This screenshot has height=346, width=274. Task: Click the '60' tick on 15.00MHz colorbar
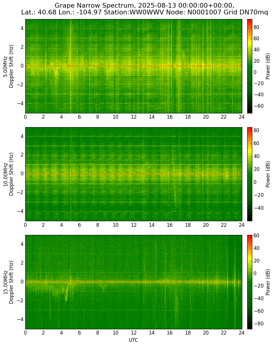[x=256, y=236]
